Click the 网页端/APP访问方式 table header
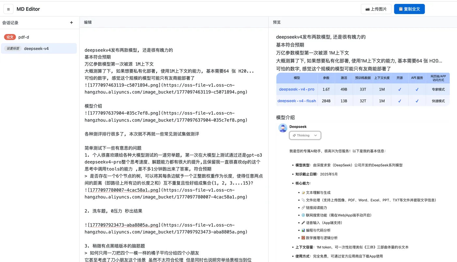Viewport: 457px width, 262px height. [x=438, y=78]
